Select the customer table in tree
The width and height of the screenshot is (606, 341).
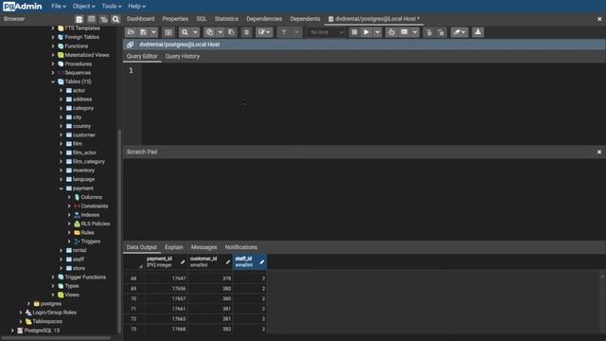pyautogui.click(x=84, y=135)
